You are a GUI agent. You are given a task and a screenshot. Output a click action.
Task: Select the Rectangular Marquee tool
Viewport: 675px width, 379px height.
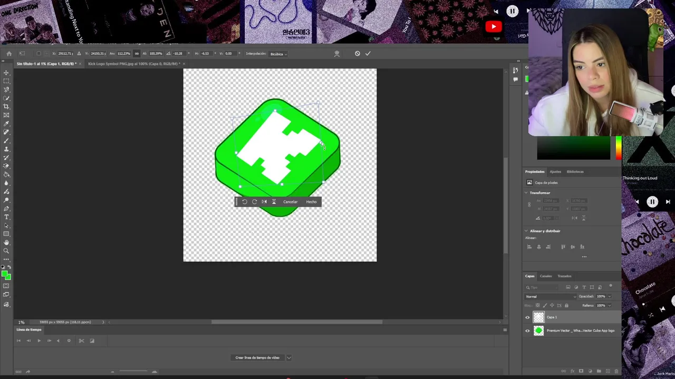tap(6, 81)
